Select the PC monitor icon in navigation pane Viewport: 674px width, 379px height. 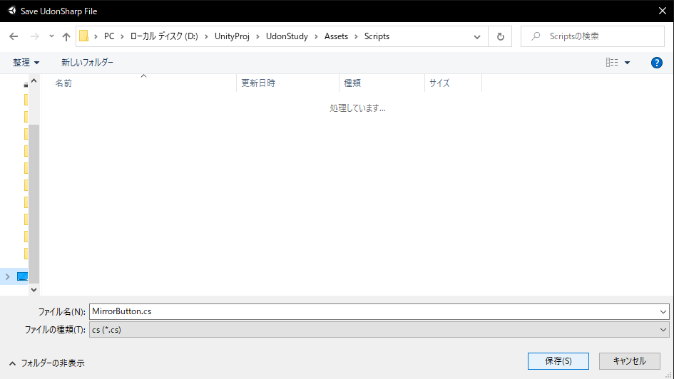22,276
